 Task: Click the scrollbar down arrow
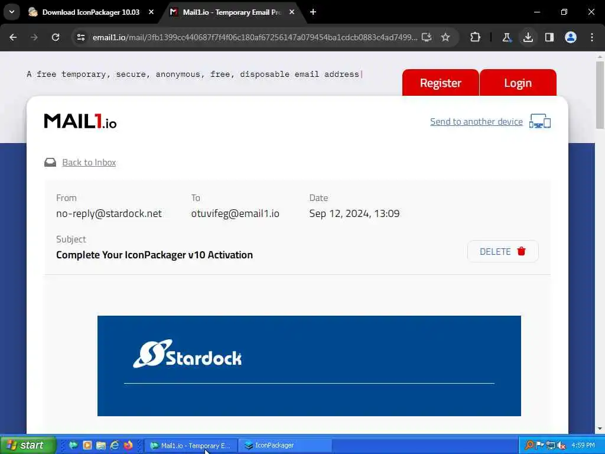600,429
